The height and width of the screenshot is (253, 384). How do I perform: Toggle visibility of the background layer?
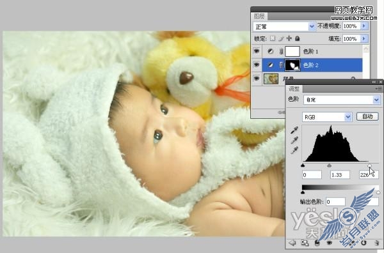[257, 78]
